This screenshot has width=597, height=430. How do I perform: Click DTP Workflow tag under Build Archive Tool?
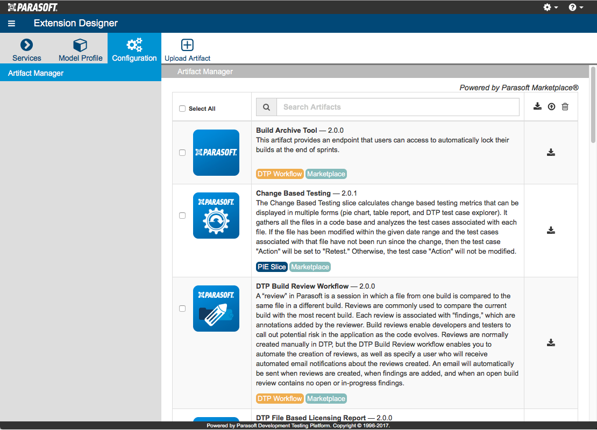click(280, 174)
